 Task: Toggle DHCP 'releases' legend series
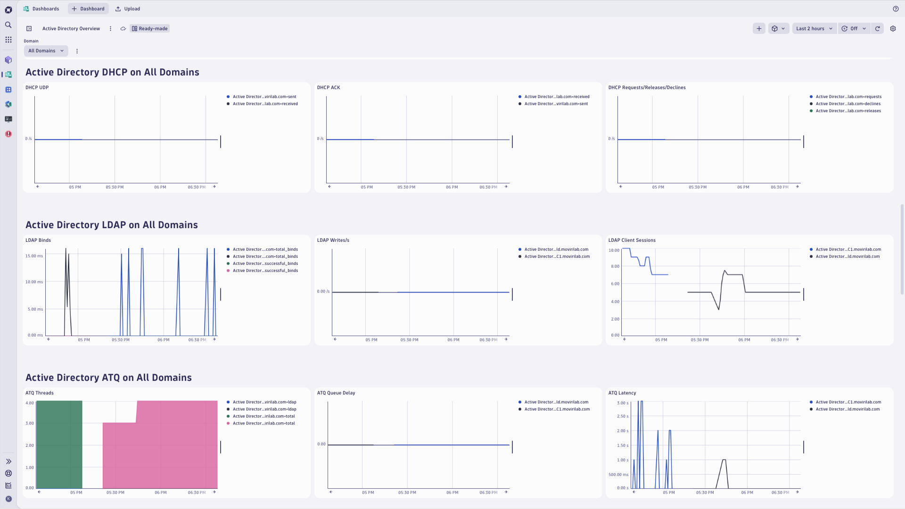845,111
